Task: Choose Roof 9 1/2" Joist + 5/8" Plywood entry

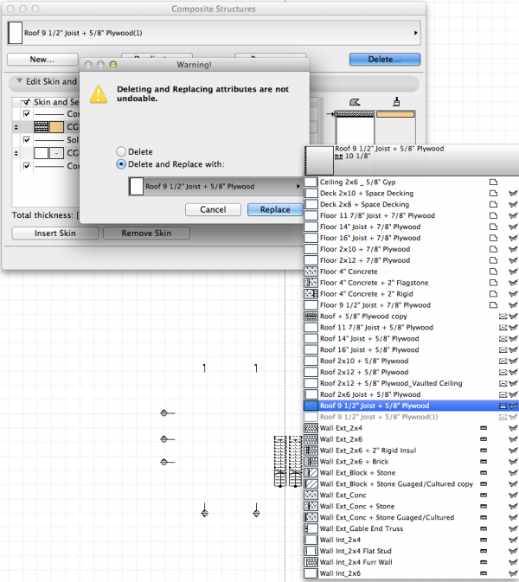Action: click(374, 406)
